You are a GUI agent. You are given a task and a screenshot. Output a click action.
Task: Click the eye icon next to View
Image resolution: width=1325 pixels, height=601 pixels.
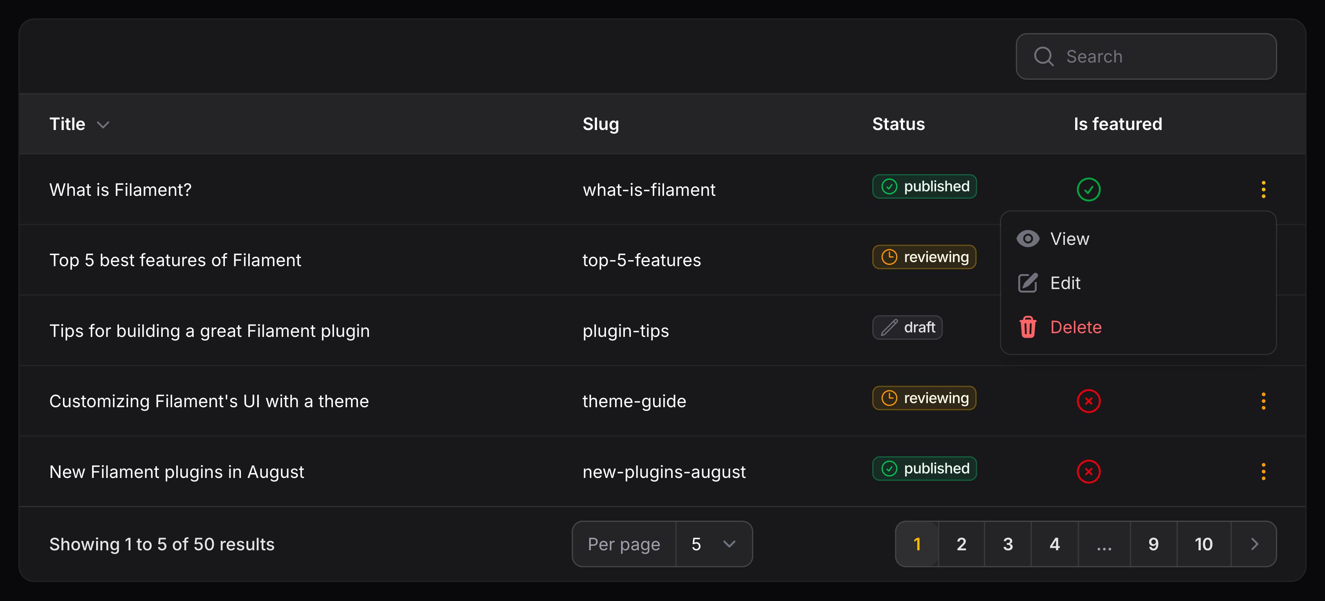1027,238
